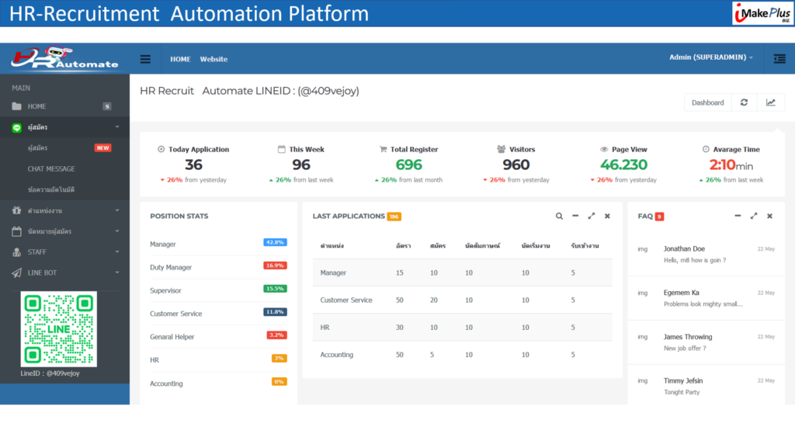This screenshot has width=795, height=427.
Task: Click the S badge beside HOME
Action: pyautogui.click(x=107, y=106)
